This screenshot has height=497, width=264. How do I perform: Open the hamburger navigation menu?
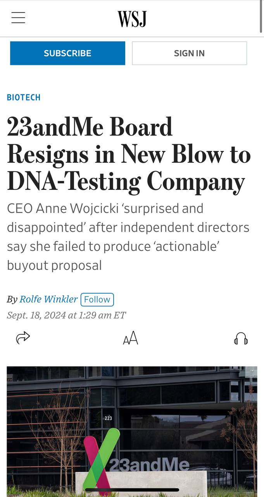pos(18,18)
